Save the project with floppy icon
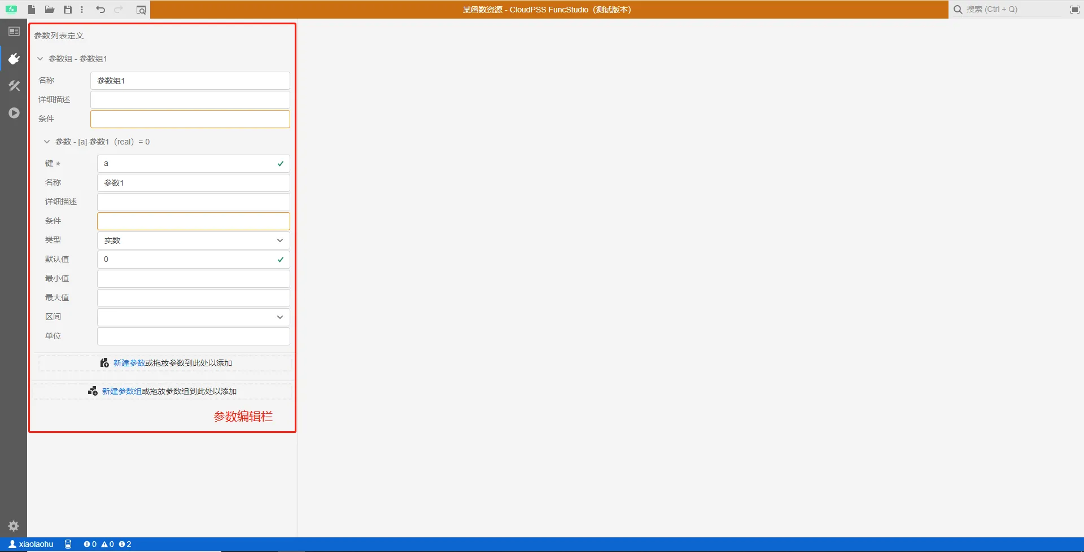 [x=68, y=10]
